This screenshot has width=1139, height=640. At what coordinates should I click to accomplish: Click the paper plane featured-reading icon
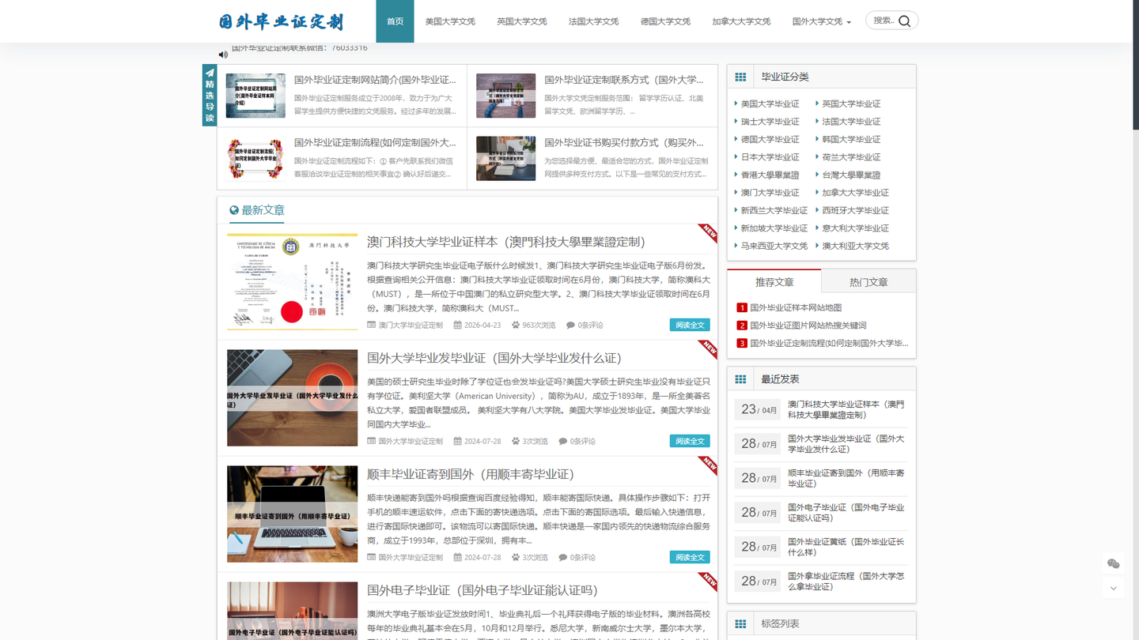click(x=210, y=73)
